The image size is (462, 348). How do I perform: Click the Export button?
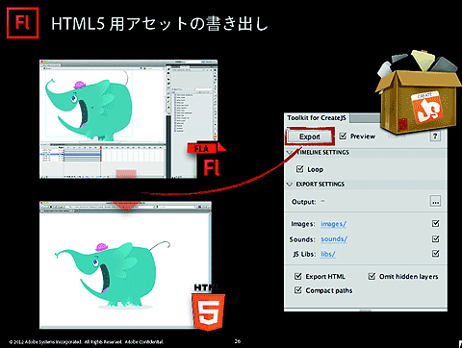coord(310,137)
